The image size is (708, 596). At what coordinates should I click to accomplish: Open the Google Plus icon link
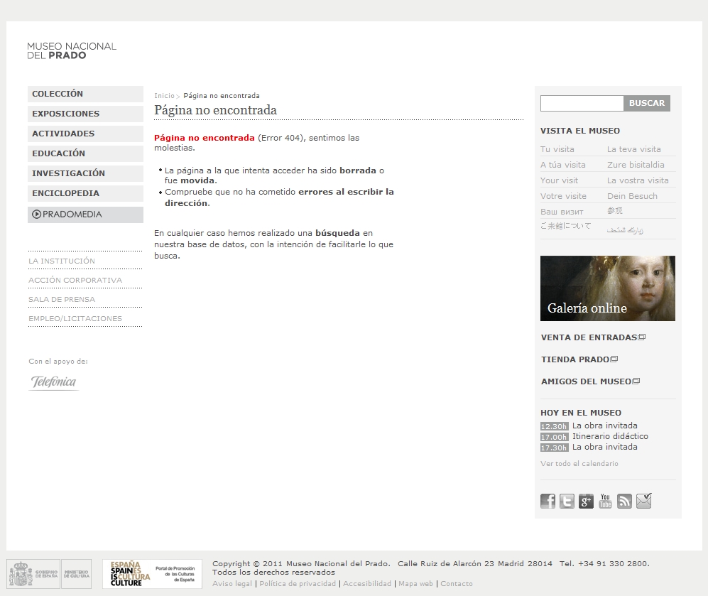[586, 502]
